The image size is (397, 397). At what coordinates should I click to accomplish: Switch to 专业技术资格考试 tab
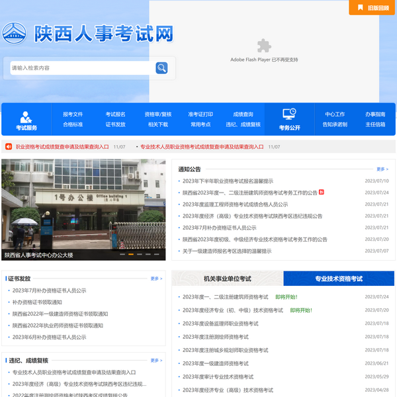[339, 279]
